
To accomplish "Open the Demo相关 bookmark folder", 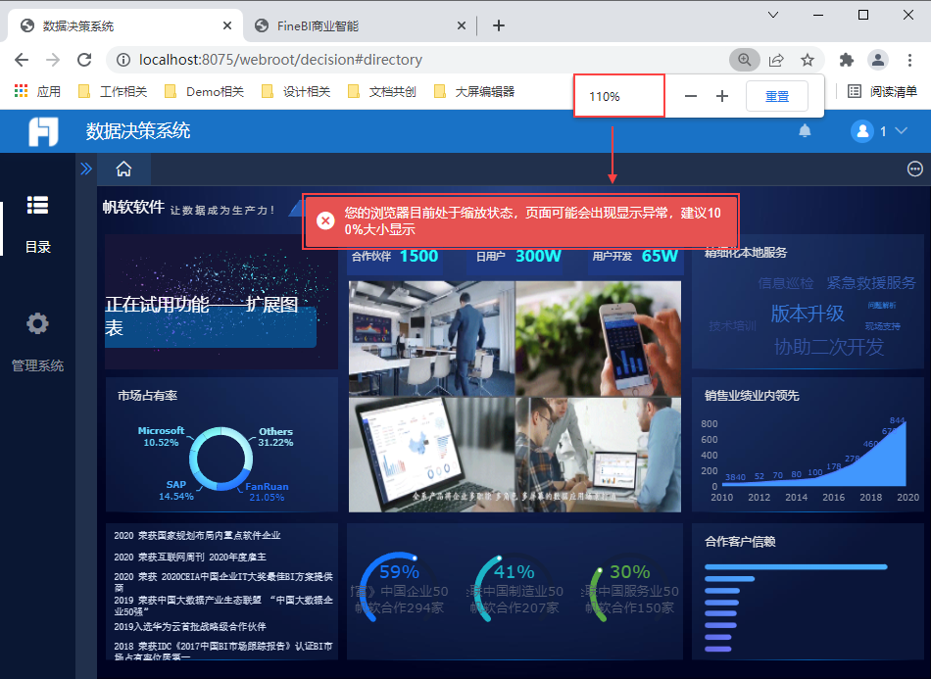I will click(x=204, y=91).
